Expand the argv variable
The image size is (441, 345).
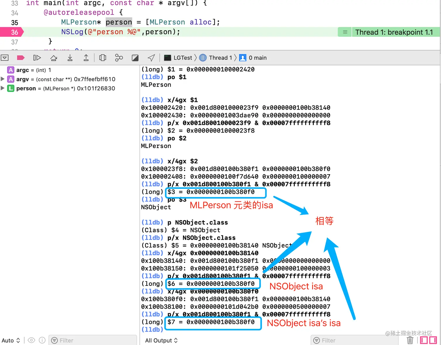[3, 79]
